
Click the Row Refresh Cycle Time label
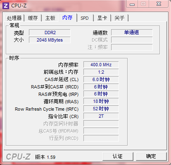[47, 109]
